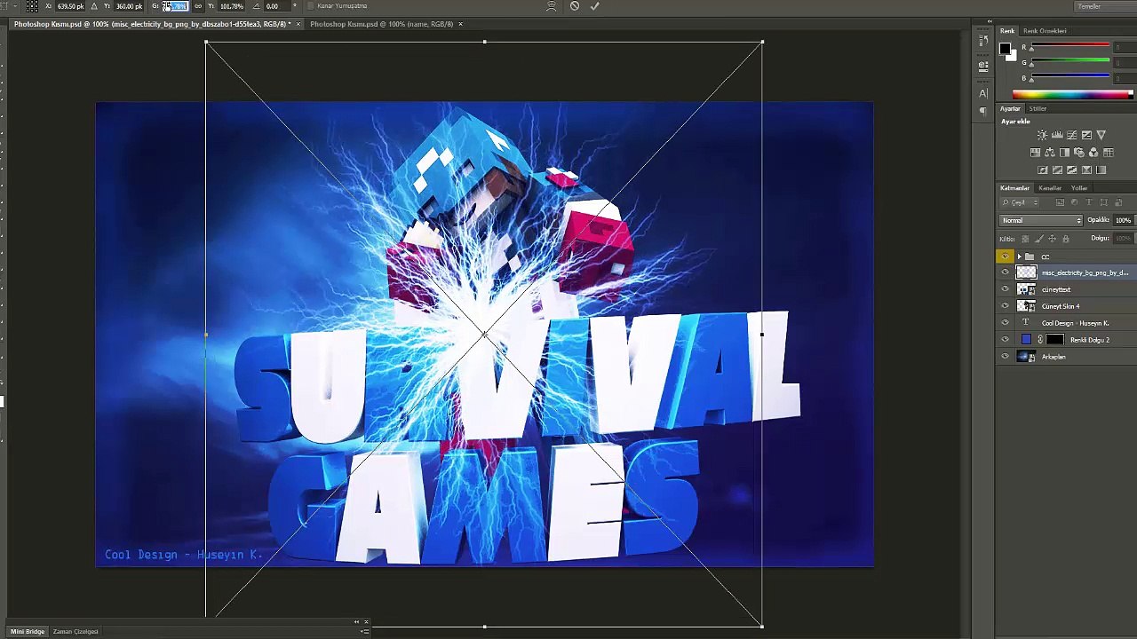Image resolution: width=1137 pixels, height=639 pixels.
Task: Enable the Kenar Yumuşatma checkbox
Action: coord(309,6)
